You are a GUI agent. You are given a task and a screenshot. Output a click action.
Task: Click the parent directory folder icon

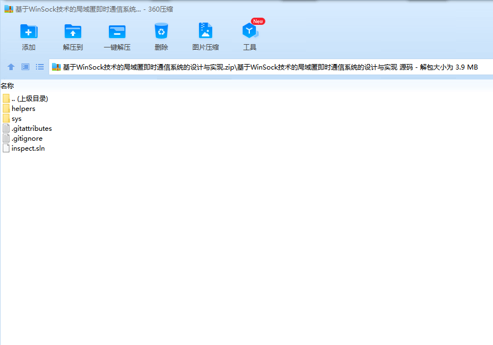pyautogui.click(x=6, y=99)
